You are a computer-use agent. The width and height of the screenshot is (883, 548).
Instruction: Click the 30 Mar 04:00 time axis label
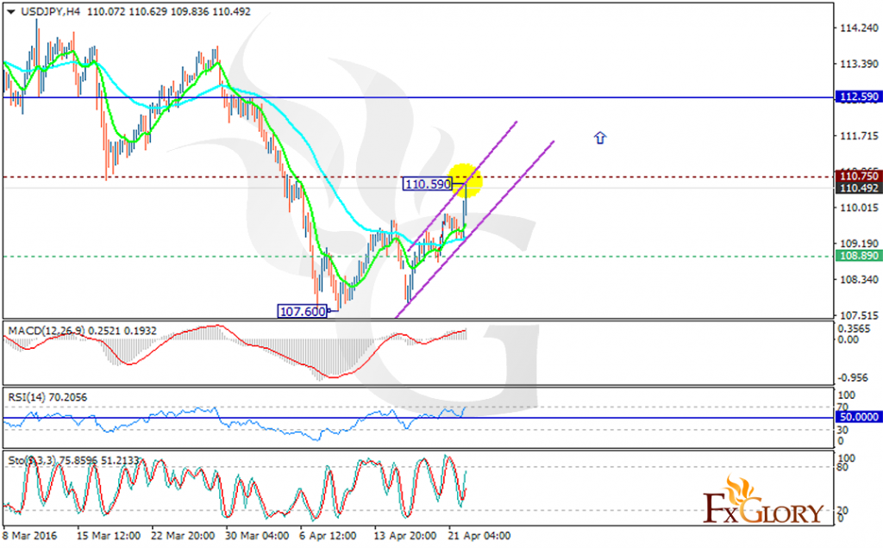click(x=257, y=536)
